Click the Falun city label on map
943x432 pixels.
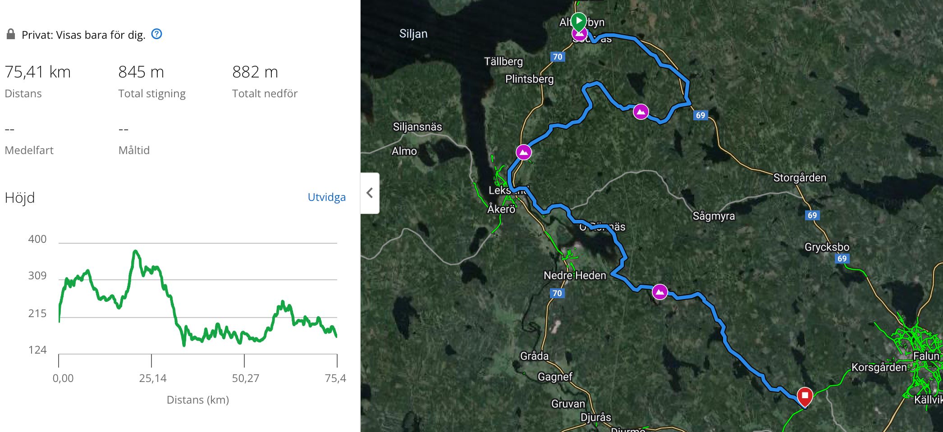[926, 356]
